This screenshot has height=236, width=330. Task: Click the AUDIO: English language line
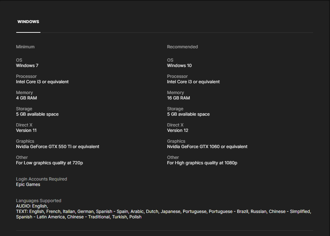tap(32, 206)
